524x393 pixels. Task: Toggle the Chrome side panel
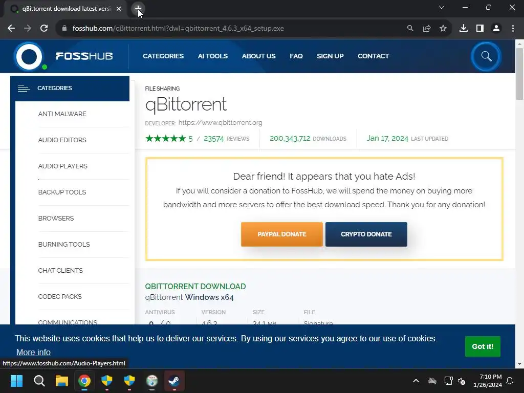[480, 29]
